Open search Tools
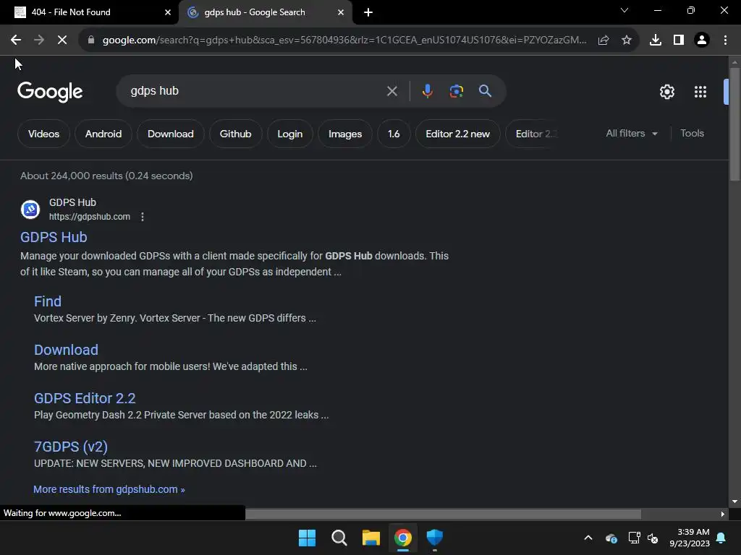This screenshot has height=555, width=741. coord(692,134)
